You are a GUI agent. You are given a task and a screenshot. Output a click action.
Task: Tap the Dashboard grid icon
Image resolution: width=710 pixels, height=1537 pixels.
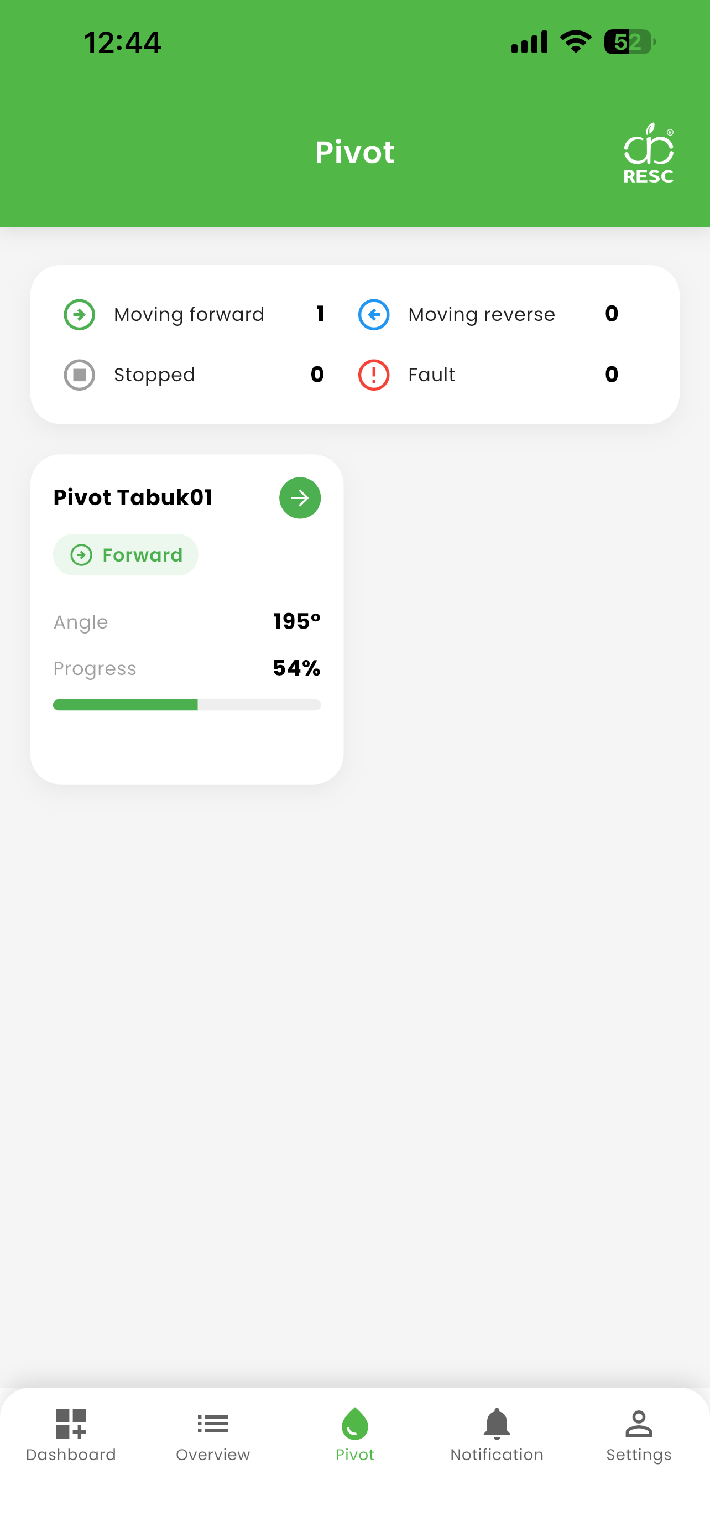[71, 1424]
